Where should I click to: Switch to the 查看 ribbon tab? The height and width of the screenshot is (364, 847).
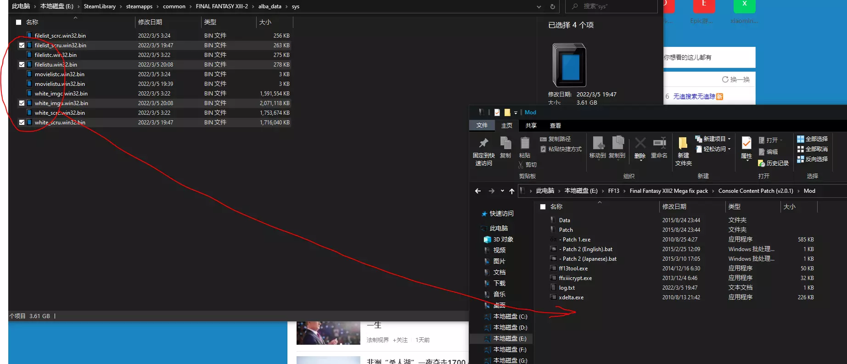[555, 126]
